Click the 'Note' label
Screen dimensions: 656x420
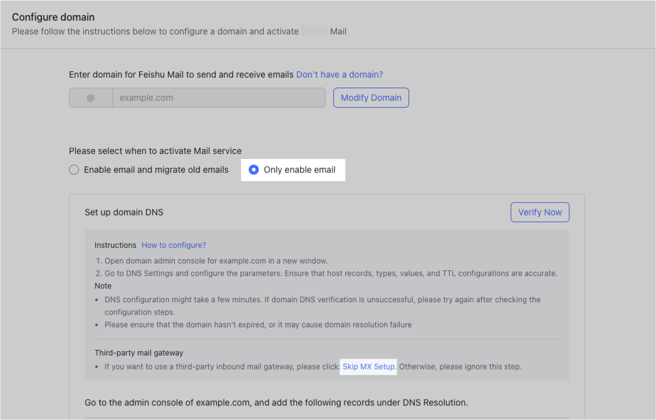click(103, 286)
